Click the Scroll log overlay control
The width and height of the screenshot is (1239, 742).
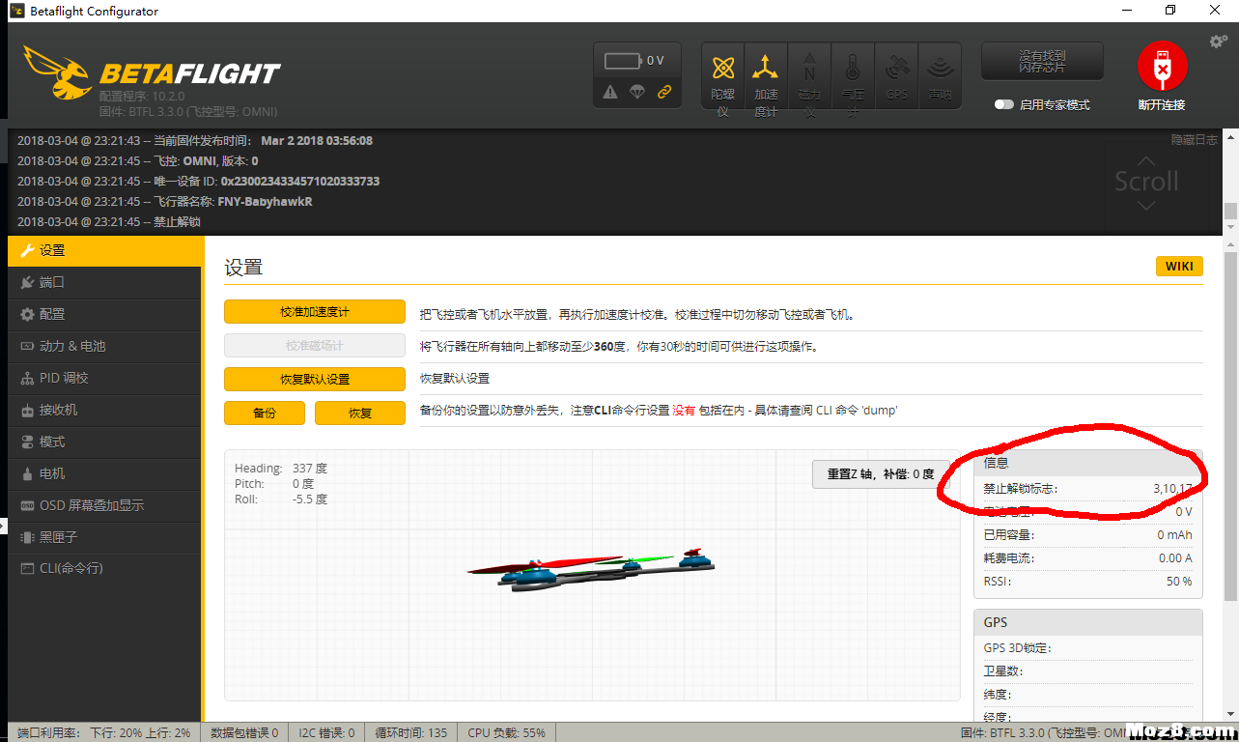click(x=1146, y=181)
